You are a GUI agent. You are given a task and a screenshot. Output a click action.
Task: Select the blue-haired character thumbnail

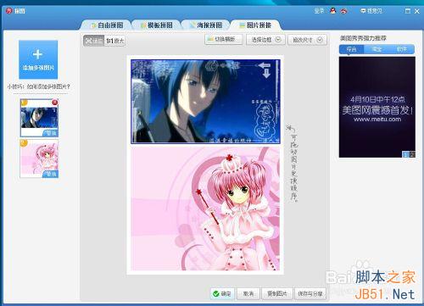(39, 118)
